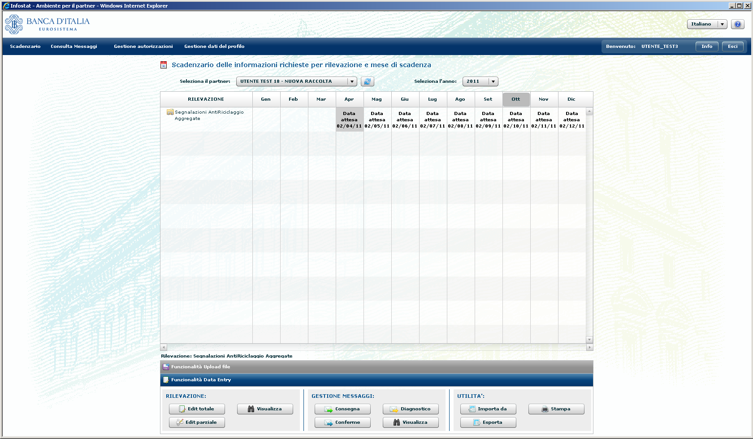Click the refresh partner icon button
The height and width of the screenshot is (439, 753).
click(x=368, y=81)
